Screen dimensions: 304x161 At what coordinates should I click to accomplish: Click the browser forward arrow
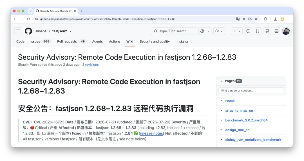(21, 19)
